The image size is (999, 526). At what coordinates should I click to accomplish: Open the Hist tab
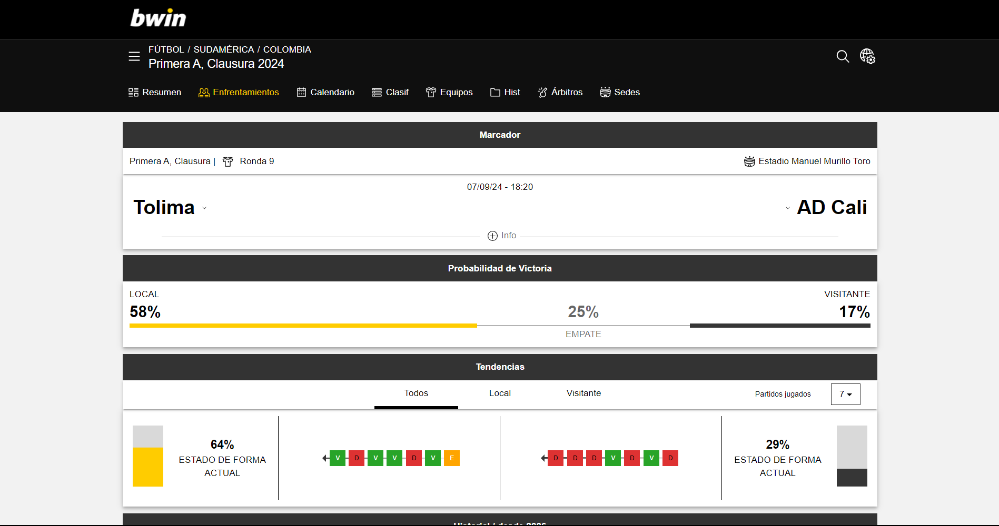pyautogui.click(x=505, y=93)
